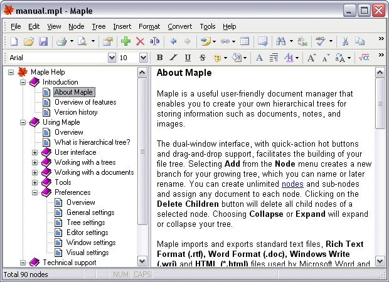Select Overview of features tree item
Image resolution: width=389 pixels, height=282 pixels.
[85, 102]
